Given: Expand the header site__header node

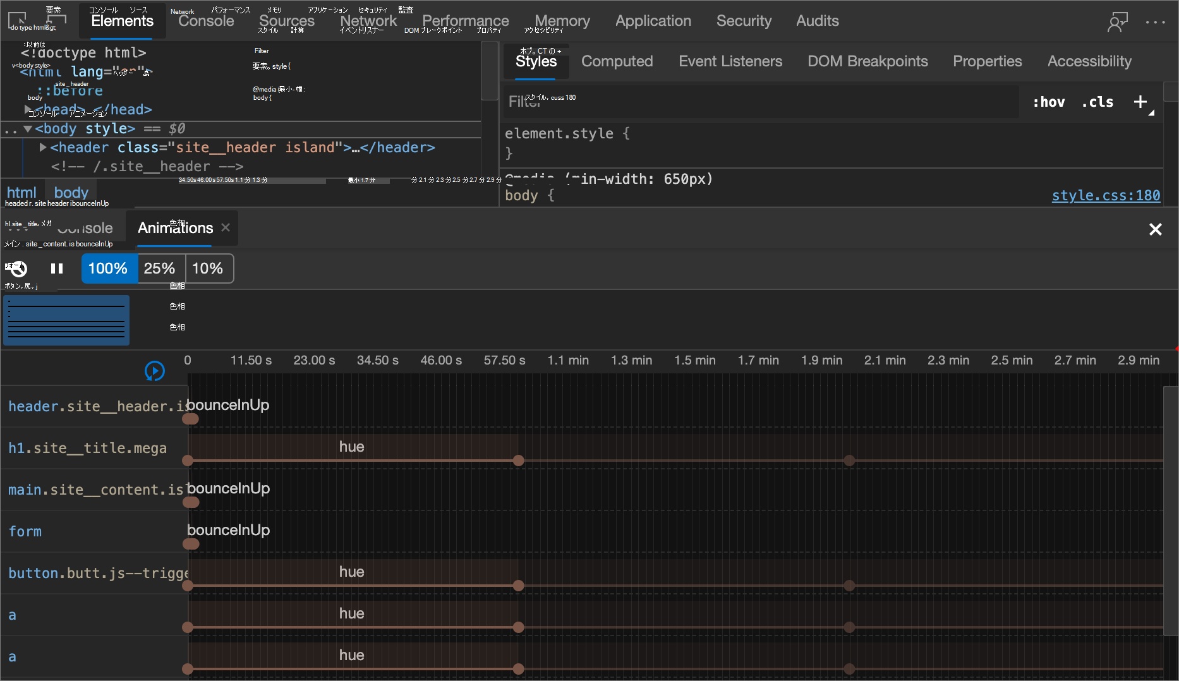Looking at the screenshot, I should 43,147.
